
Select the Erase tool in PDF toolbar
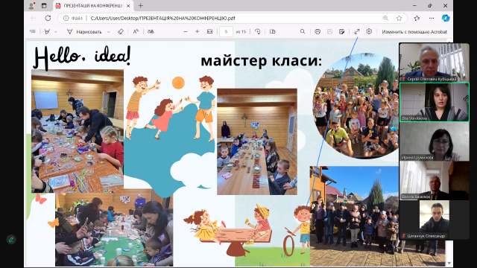pyautogui.click(x=121, y=31)
